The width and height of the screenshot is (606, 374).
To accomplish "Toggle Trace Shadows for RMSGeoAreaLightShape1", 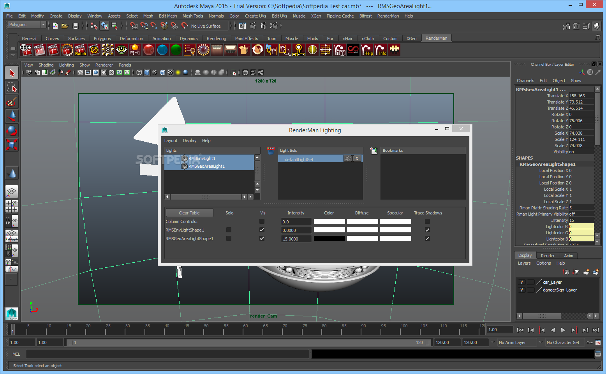I will click(x=427, y=239).
